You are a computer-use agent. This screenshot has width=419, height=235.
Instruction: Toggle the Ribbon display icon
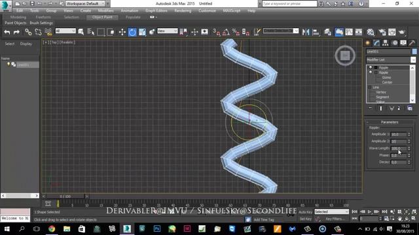[x=339, y=32]
